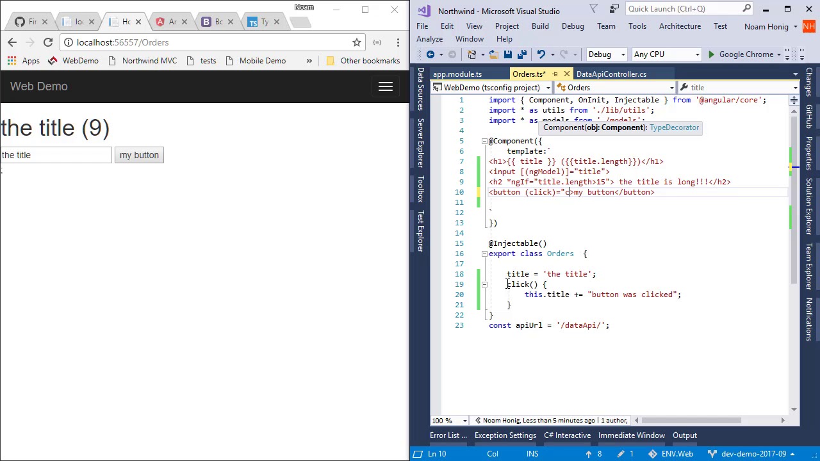
Task: Open the Northwind MVC bookmark
Action: [142, 61]
